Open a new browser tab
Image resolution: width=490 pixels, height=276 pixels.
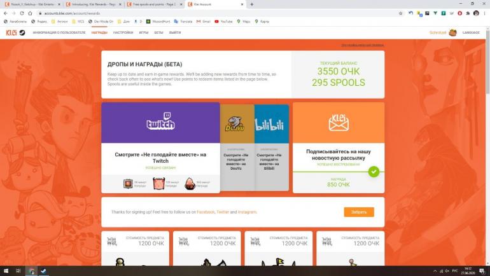252,4
